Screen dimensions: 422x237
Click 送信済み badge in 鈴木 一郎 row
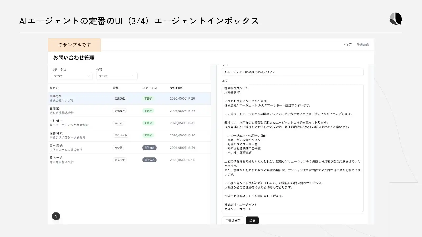point(150,160)
